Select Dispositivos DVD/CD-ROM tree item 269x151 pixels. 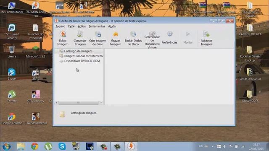coord(79,61)
